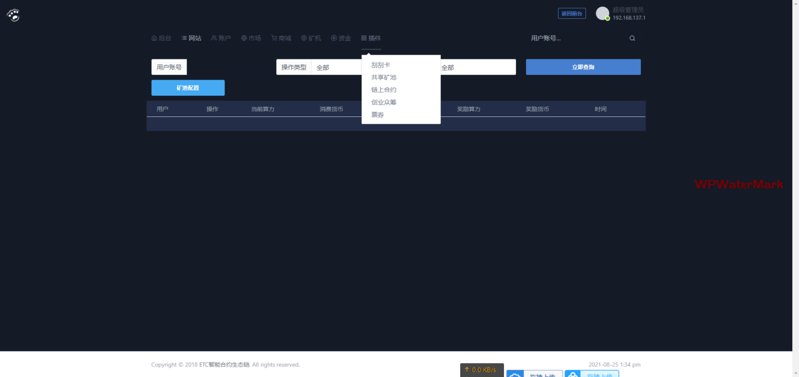Open the 矿机 miner nav item

coord(311,38)
